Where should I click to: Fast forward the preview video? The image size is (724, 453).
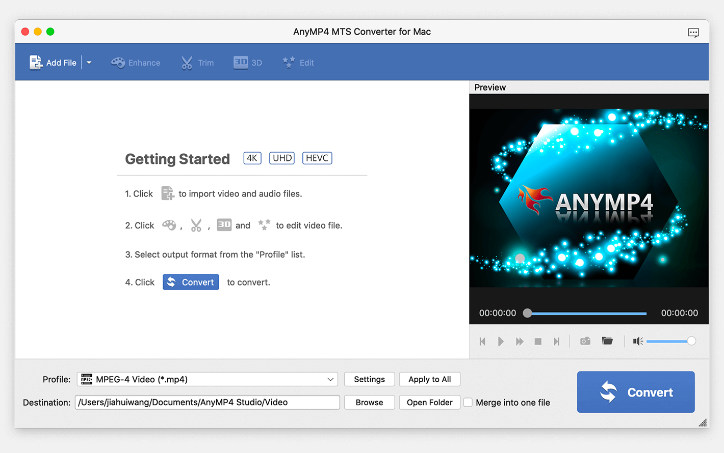[x=520, y=342]
